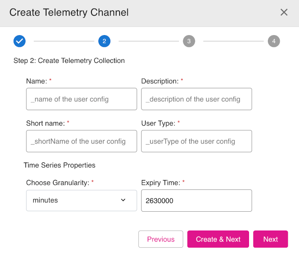The width and height of the screenshot is (299, 263).
Task: Select the Short name input box
Action: 81,141
